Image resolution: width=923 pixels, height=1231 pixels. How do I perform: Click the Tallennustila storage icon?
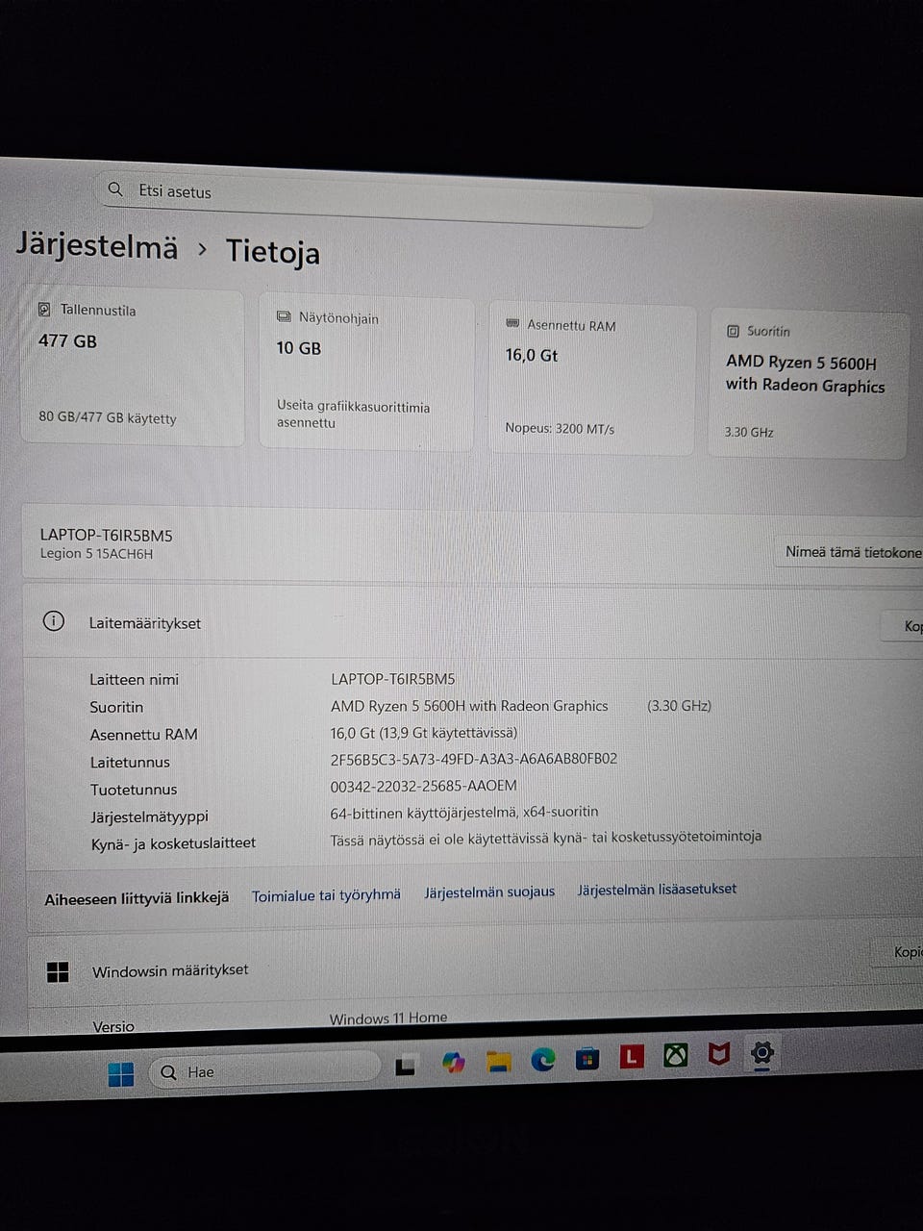pos(44,309)
